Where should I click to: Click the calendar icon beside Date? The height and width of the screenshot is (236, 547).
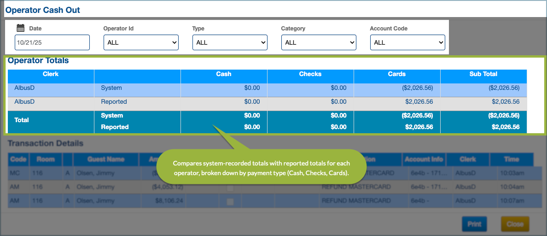pyautogui.click(x=20, y=28)
